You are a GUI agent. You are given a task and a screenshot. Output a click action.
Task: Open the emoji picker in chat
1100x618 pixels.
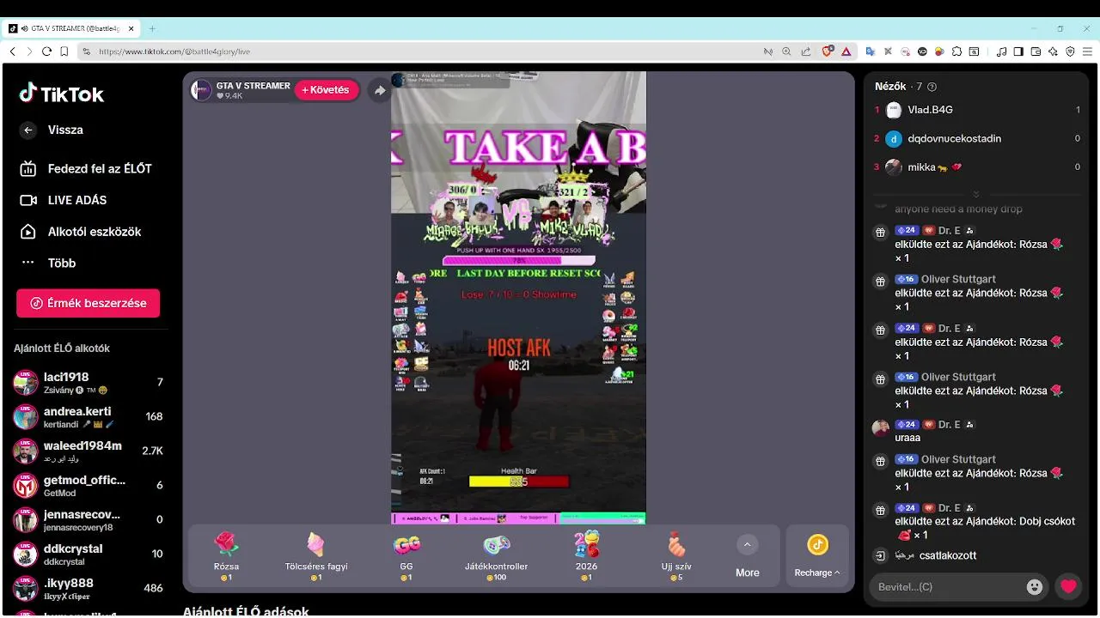1035,587
